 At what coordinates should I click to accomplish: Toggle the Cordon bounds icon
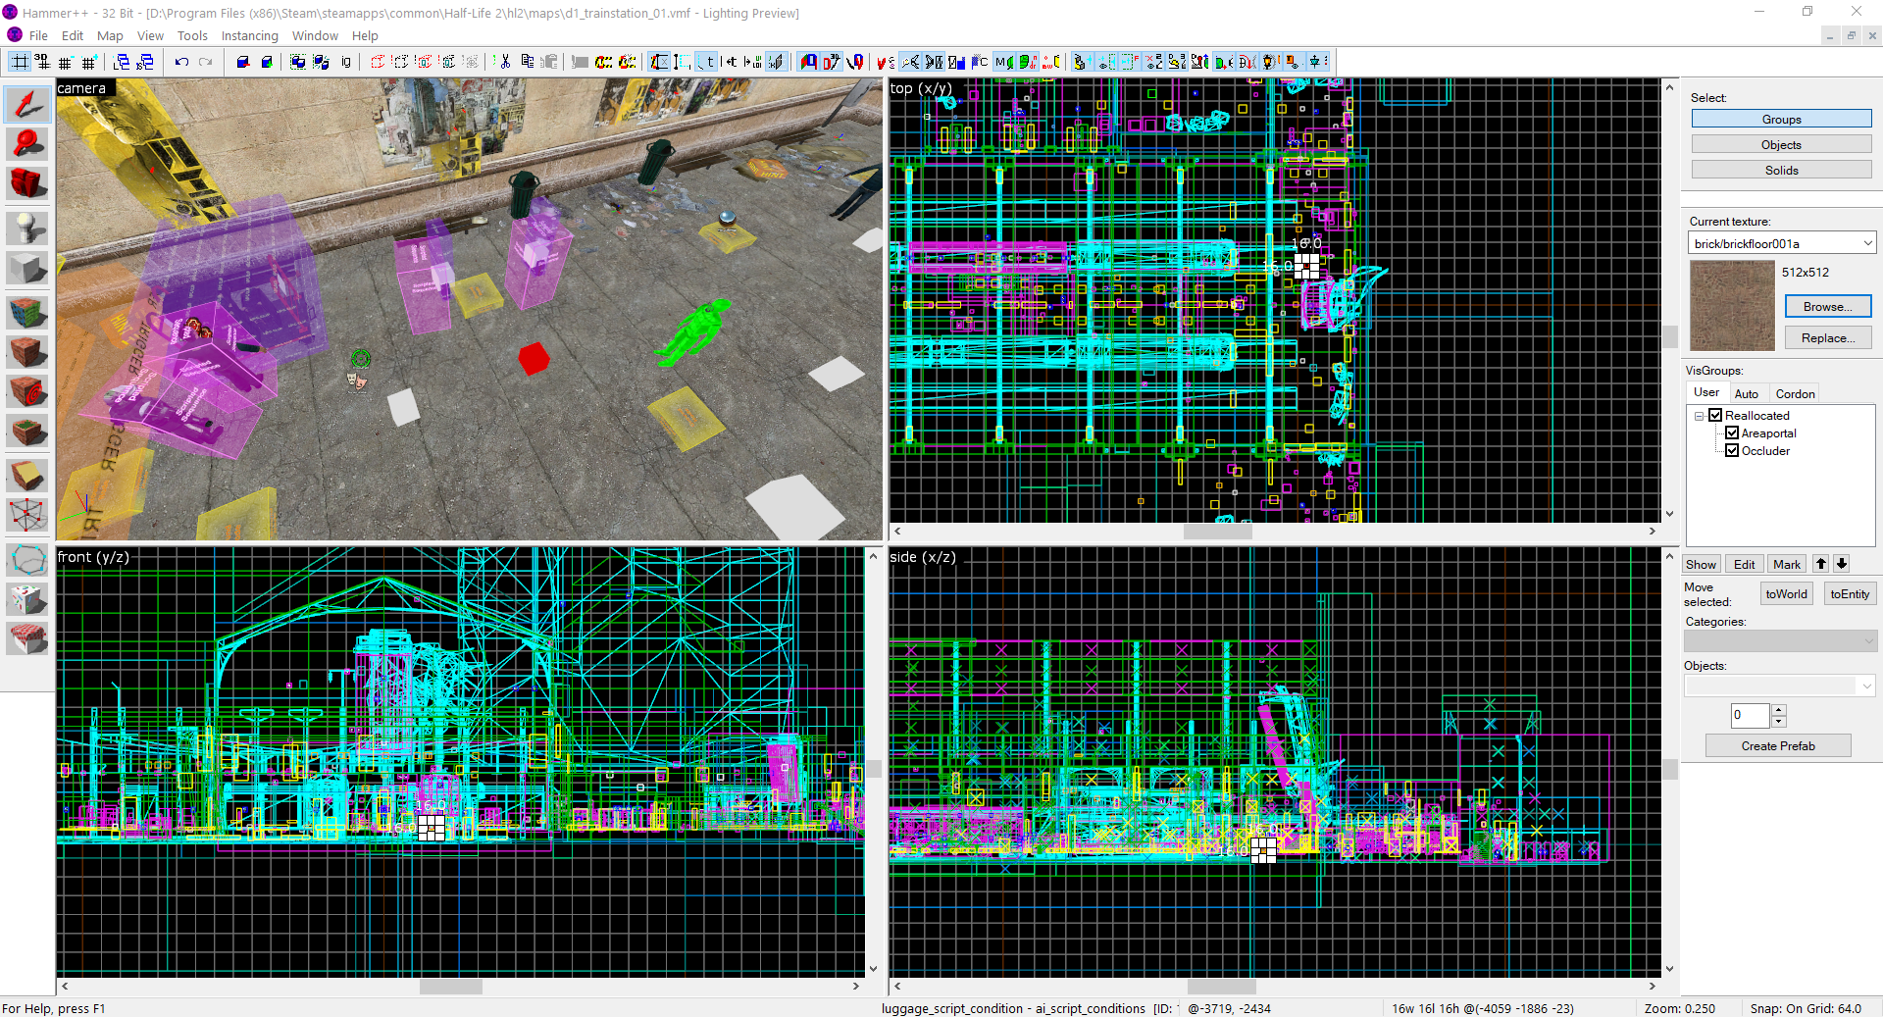tap(604, 62)
